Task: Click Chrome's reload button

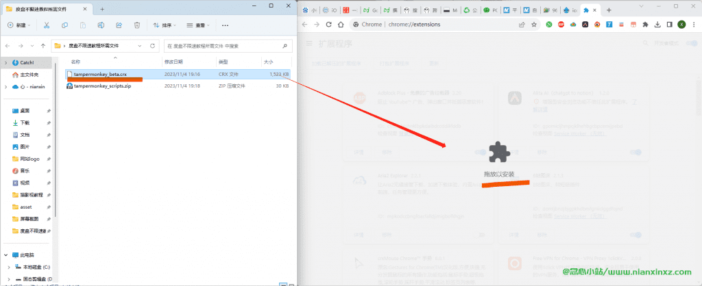Action: 328,25
